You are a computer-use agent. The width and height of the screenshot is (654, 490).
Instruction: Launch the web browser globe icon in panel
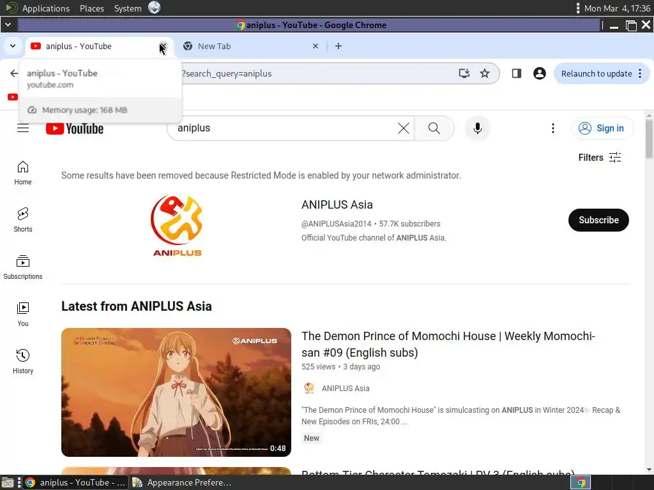(155, 8)
